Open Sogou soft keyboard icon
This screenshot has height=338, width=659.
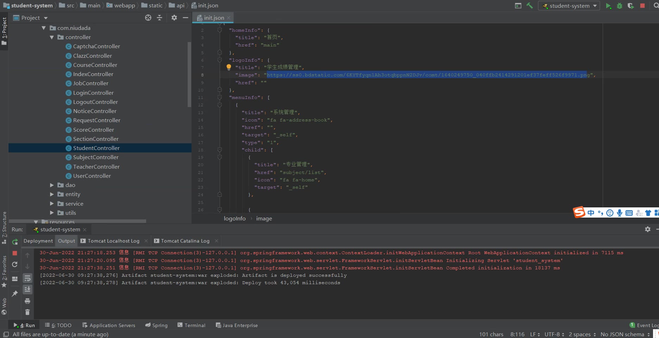[629, 213]
